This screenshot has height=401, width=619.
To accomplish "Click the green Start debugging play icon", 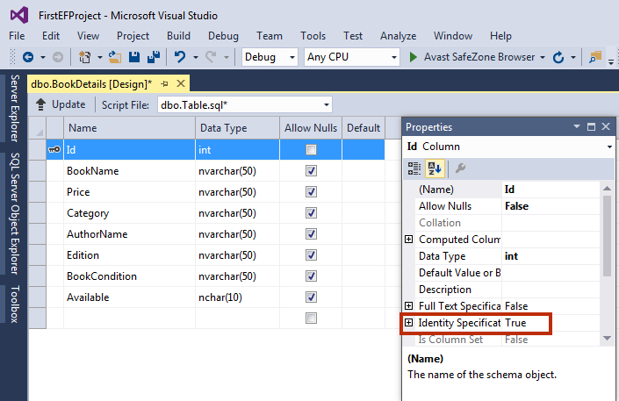I will (413, 57).
